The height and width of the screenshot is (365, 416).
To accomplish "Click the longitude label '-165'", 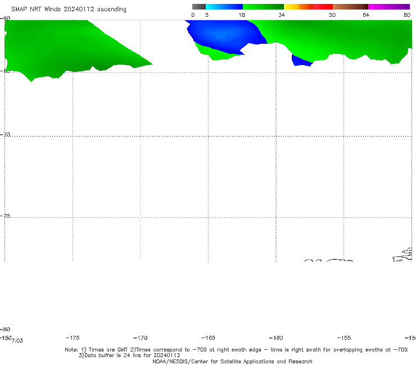I will pyautogui.click(x=208, y=337).
